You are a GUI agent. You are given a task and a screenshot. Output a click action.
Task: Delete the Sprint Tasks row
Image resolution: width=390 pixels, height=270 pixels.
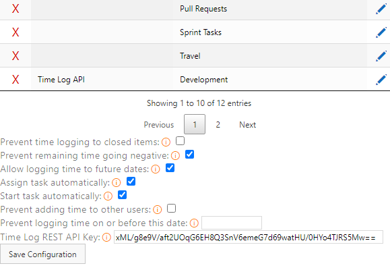[x=15, y=32]
